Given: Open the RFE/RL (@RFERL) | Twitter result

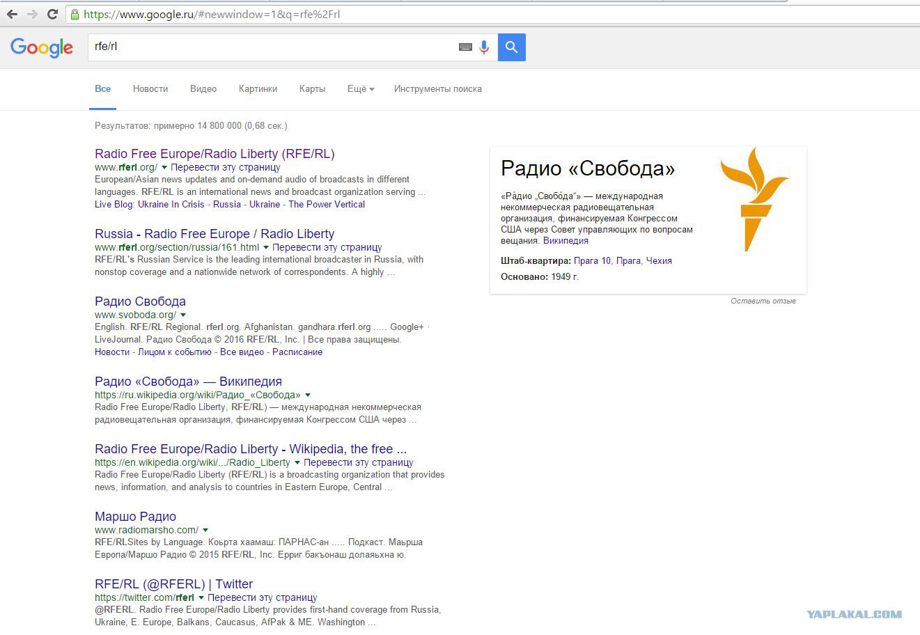Looking at the screenshot, I should click(x=173, y=584).
